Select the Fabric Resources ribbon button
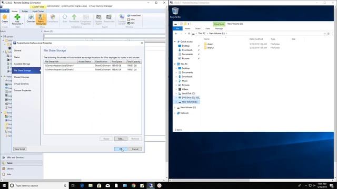 (x=41, y=19)
